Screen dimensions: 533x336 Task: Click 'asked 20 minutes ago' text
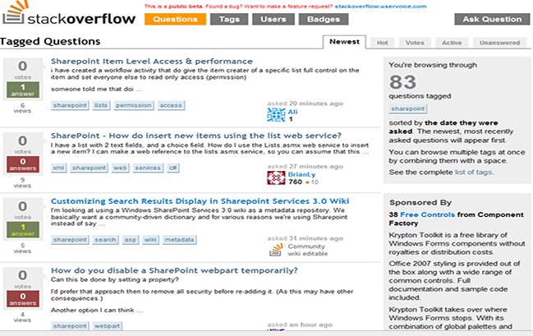click(x=305, y=104)
